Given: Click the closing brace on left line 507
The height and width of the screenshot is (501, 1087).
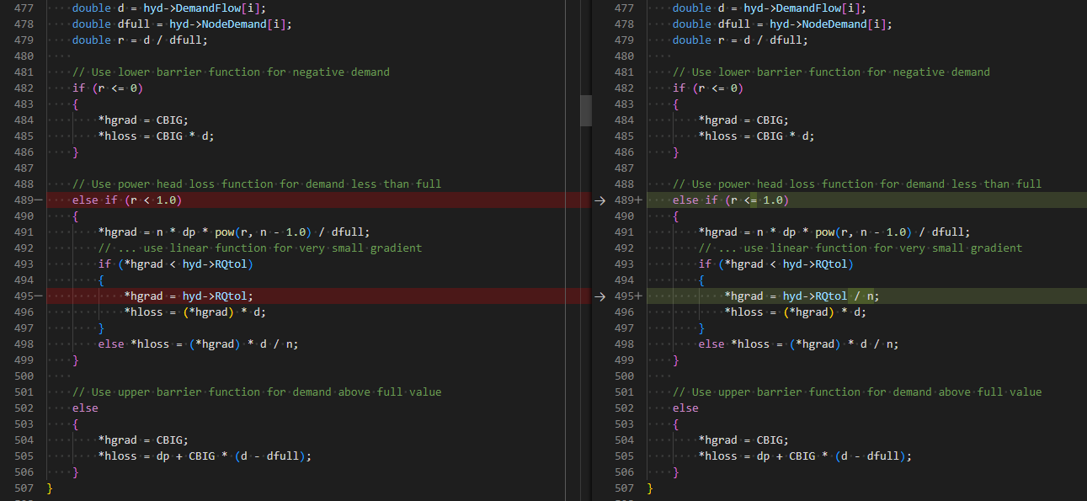Looking at the screenshot, I should (x=50, y=488).
